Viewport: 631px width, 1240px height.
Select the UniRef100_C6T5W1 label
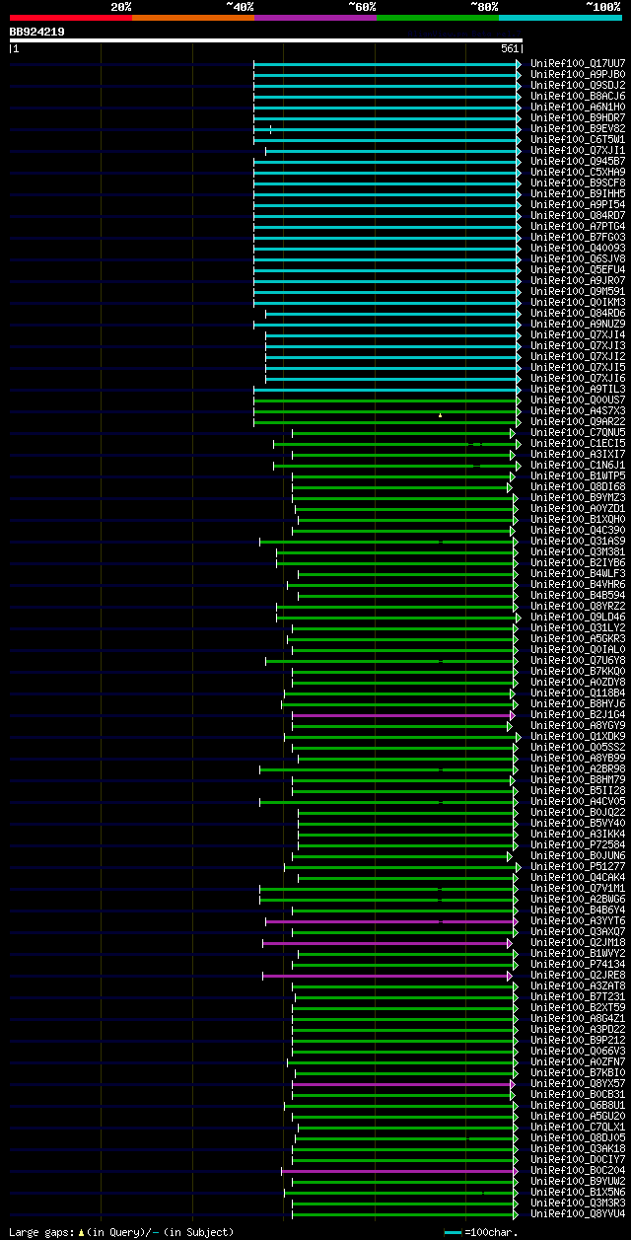click(578, 139)
